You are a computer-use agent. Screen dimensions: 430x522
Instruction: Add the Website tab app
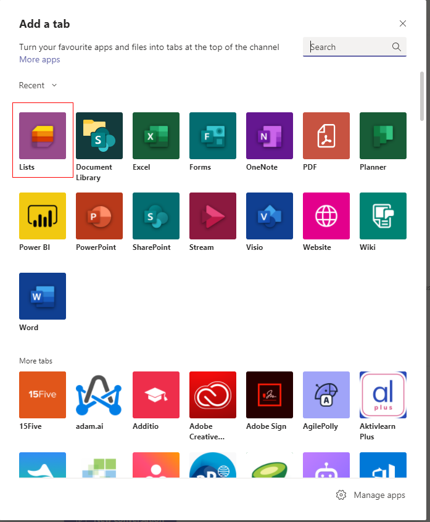point(326,216)
